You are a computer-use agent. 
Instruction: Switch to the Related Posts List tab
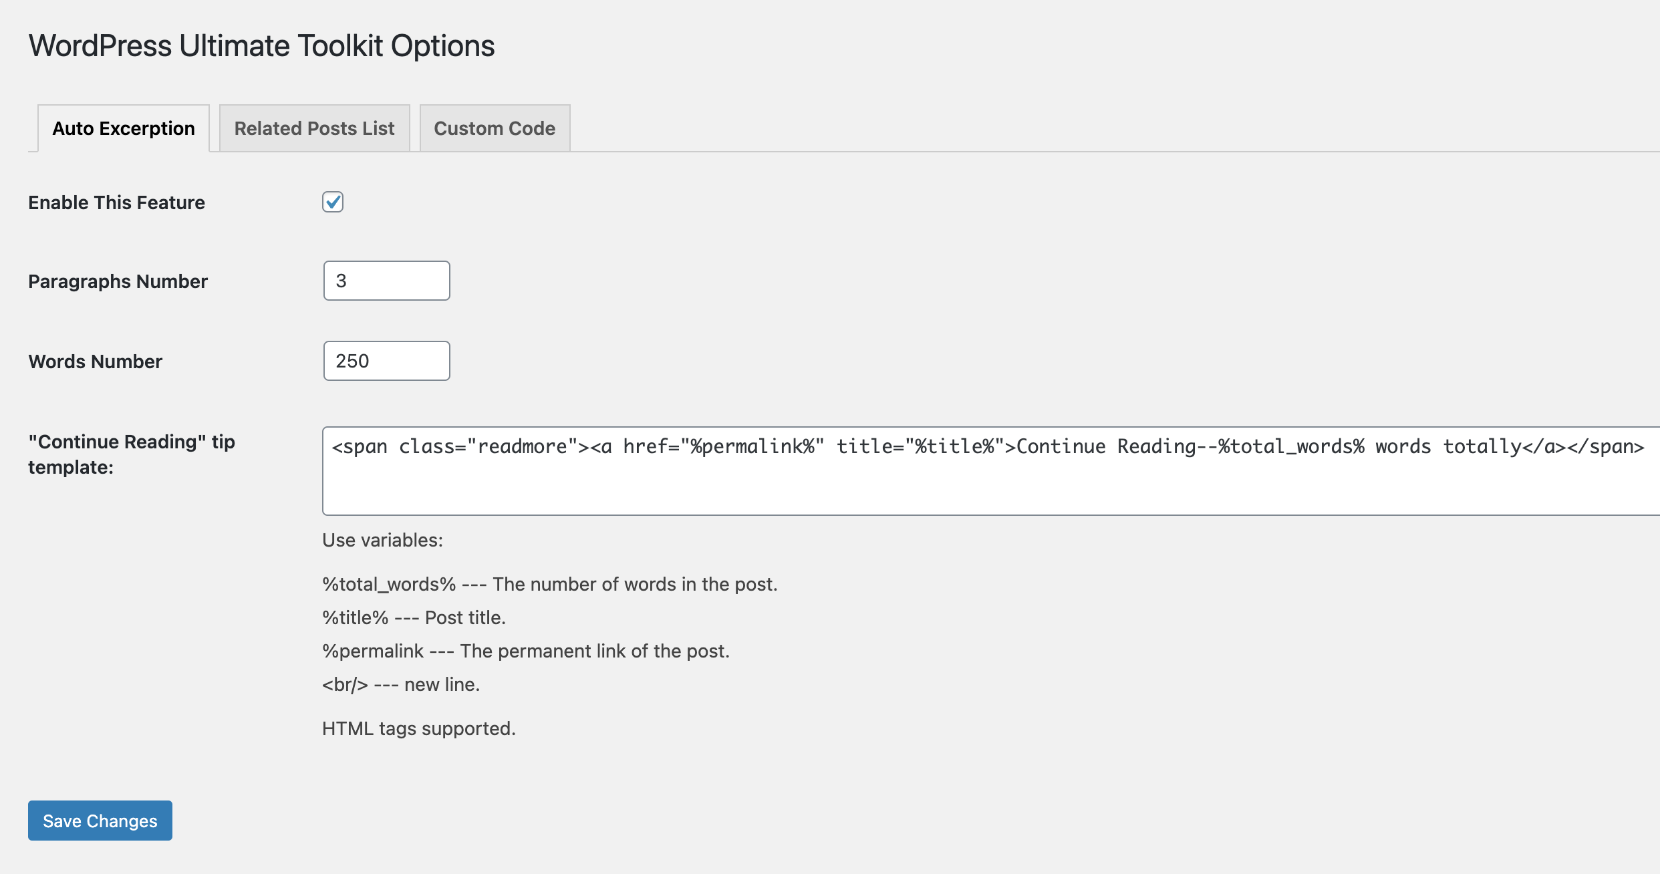[314, 128]
